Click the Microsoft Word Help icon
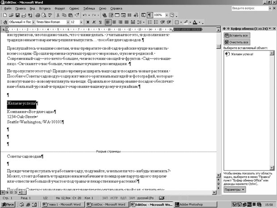 [172, 15]
